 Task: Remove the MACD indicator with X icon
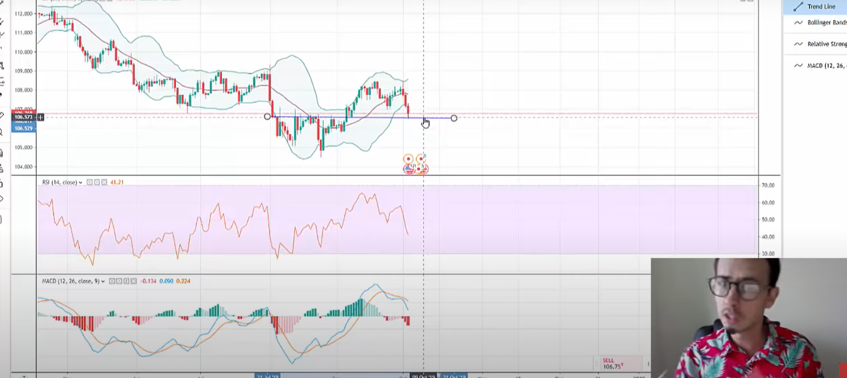click(134, 281)
